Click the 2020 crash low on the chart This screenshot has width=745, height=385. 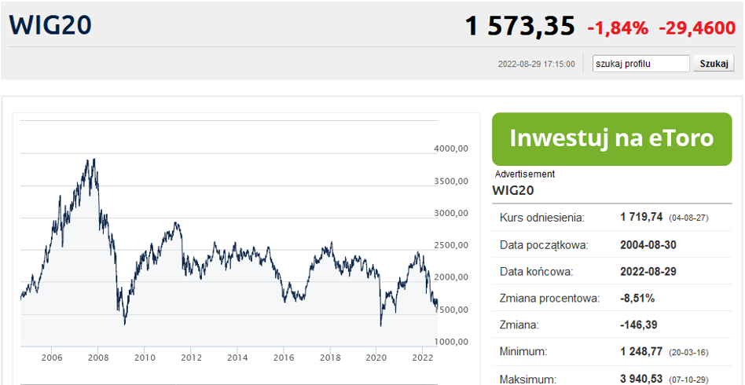[380, 325]
